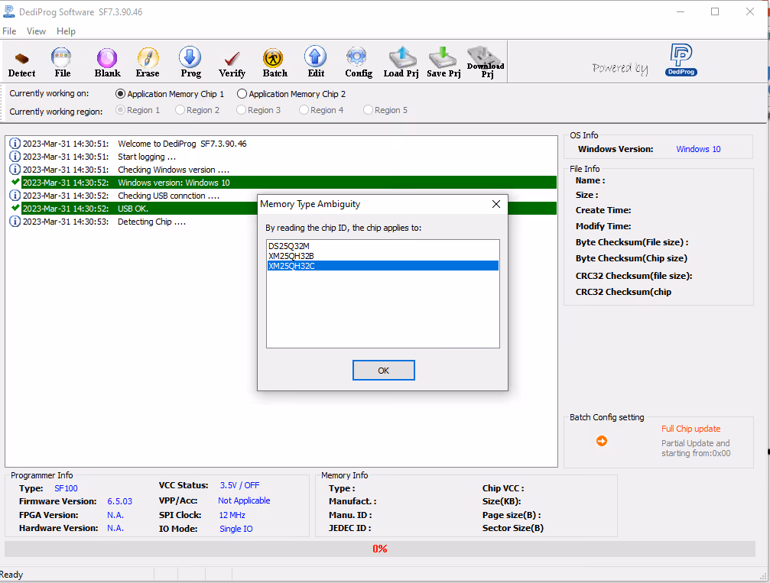This screenshot has height=583, width=770.
Task: Click the 6.5.03 firmware version value
Action: coord(120,501)
